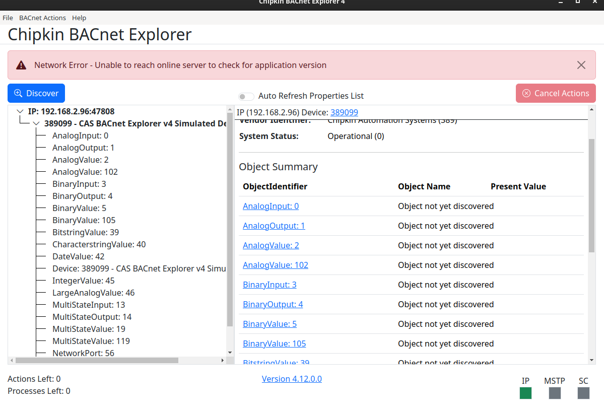The height and width of the screenshot is (413, 604).
Task: Select AnalogValue: 2 in the tree
Action: [81, 160]
